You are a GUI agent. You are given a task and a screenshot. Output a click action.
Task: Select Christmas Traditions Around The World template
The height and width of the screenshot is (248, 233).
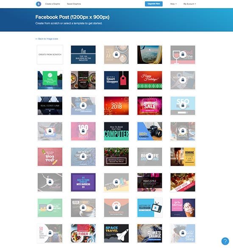[116, 157]
